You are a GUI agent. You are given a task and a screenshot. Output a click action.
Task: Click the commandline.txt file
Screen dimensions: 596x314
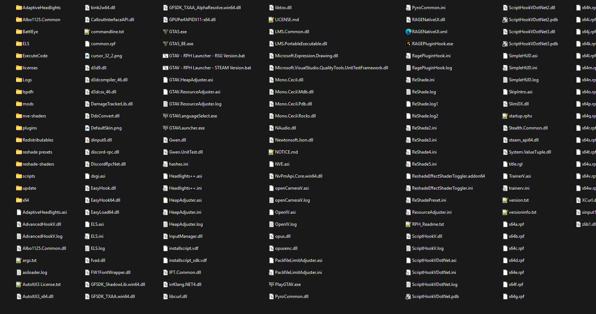click(104, 32)
